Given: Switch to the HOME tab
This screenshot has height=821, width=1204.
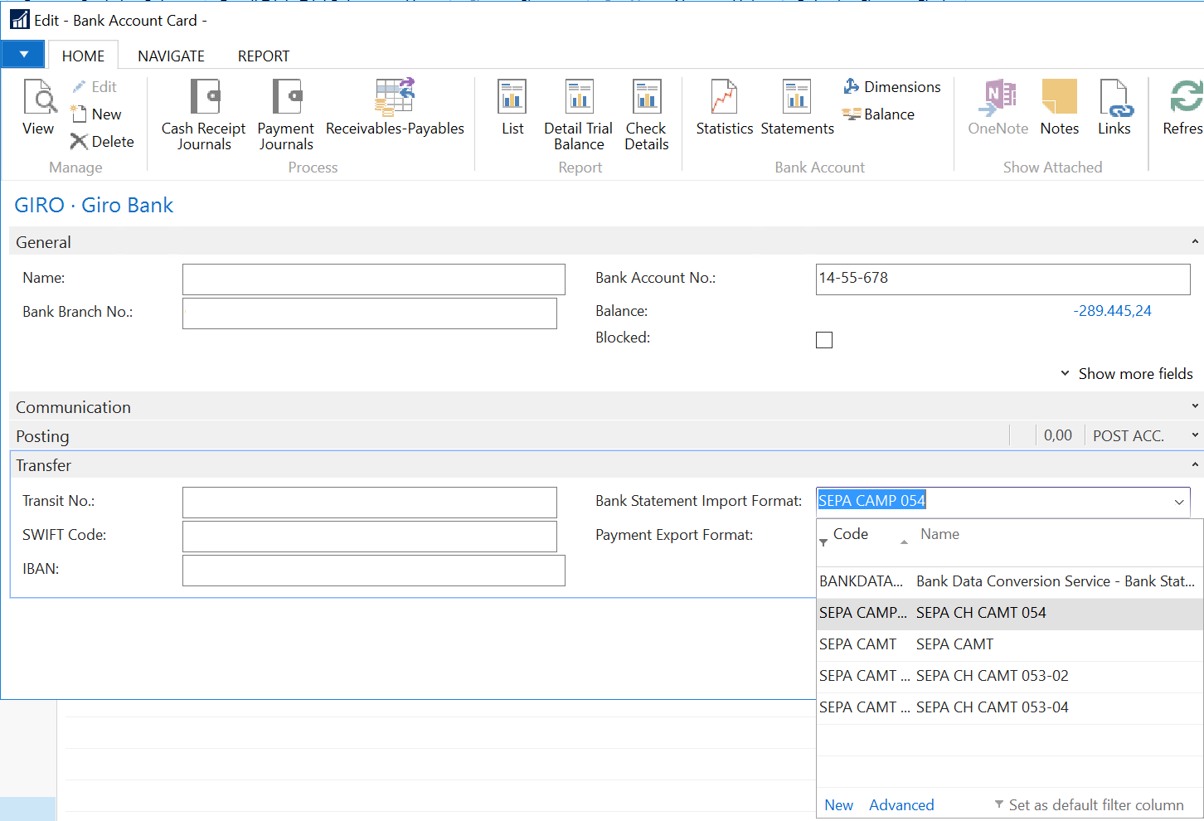Looking at the screenshot, I should [x=84, y=56].
